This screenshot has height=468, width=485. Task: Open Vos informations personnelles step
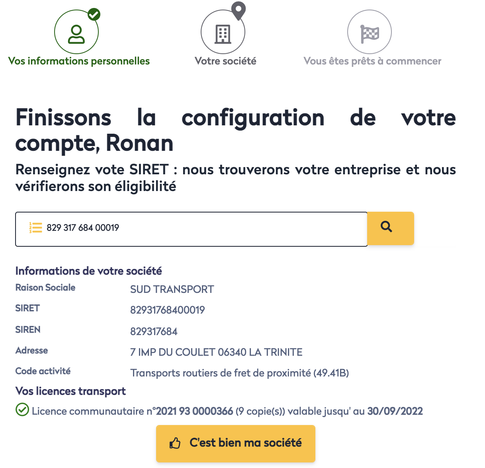tap(79, 61)
